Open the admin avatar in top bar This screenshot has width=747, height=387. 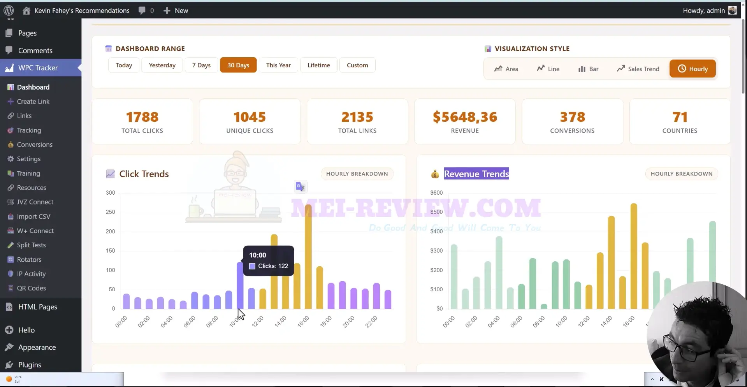click(x=732, y=11)
